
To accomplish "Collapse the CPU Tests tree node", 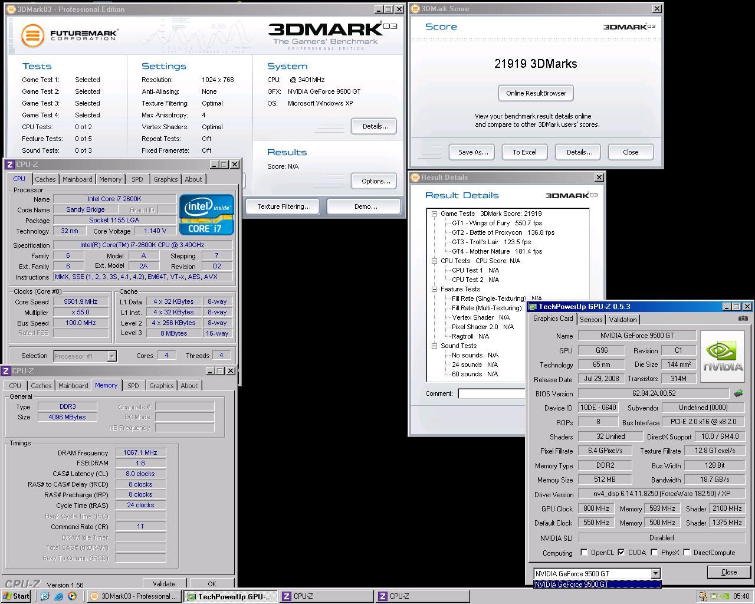I will (434, 261).
